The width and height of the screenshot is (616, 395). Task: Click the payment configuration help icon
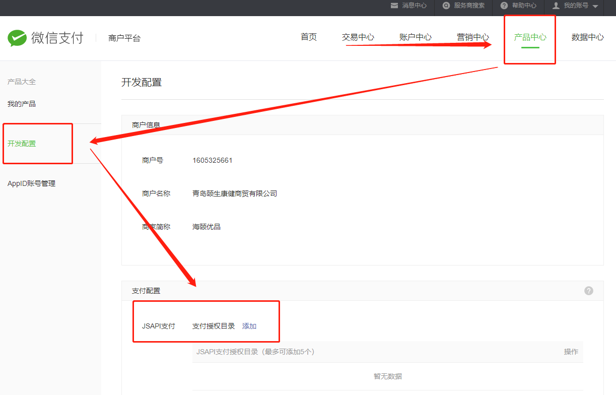588,291
